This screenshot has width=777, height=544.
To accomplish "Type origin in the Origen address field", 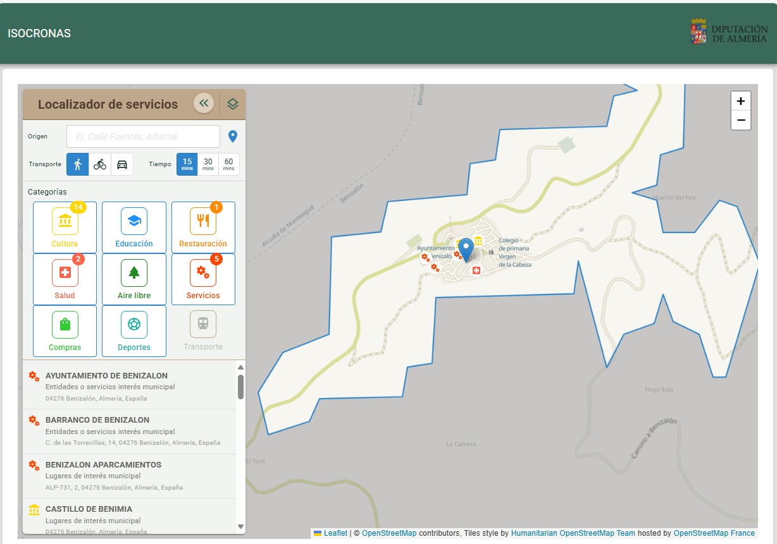I will (x=143, y=136).
